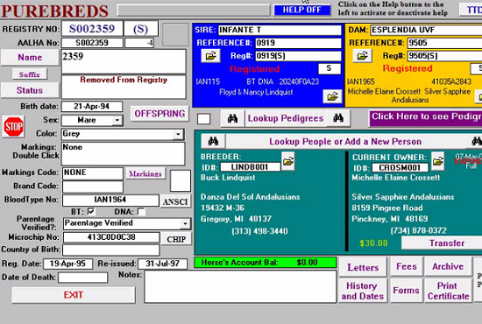This screenshot has width=482, height=324.
Task: Enable the DNA checkbox
Action: 141,212
